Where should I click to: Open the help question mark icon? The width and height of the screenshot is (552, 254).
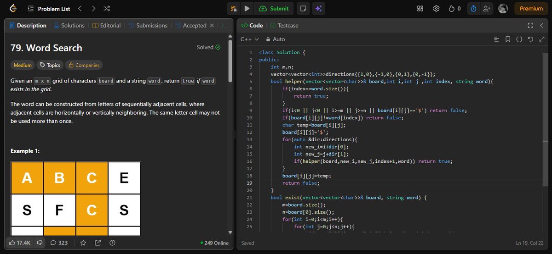coord(112,243)
